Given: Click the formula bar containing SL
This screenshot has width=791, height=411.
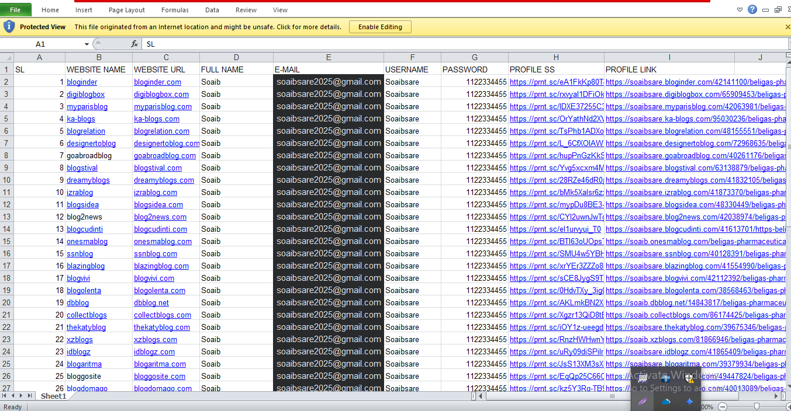Looking at the screenshot, I should 465,44.
